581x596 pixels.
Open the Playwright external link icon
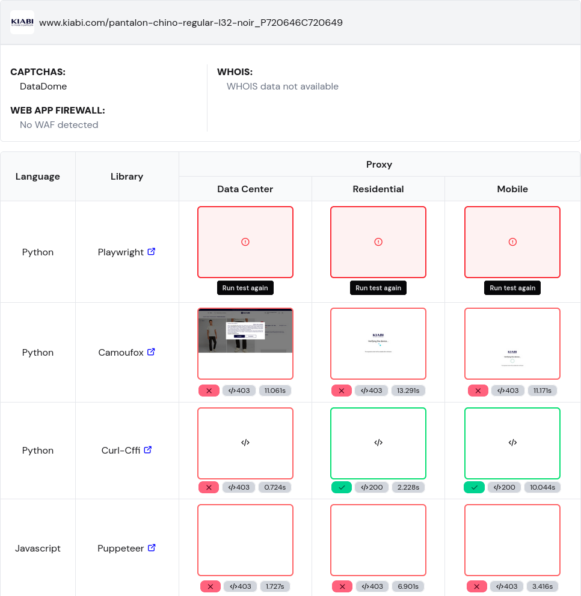point(152,252)
